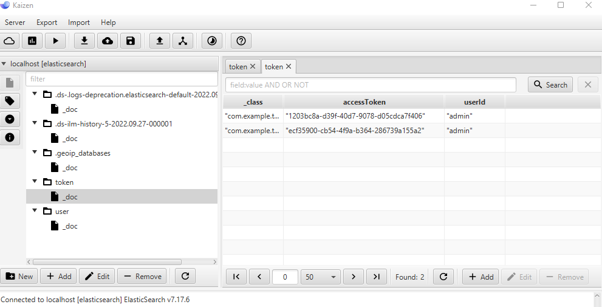
Task: Collapse the user index node
Action: tap(35, 211)
